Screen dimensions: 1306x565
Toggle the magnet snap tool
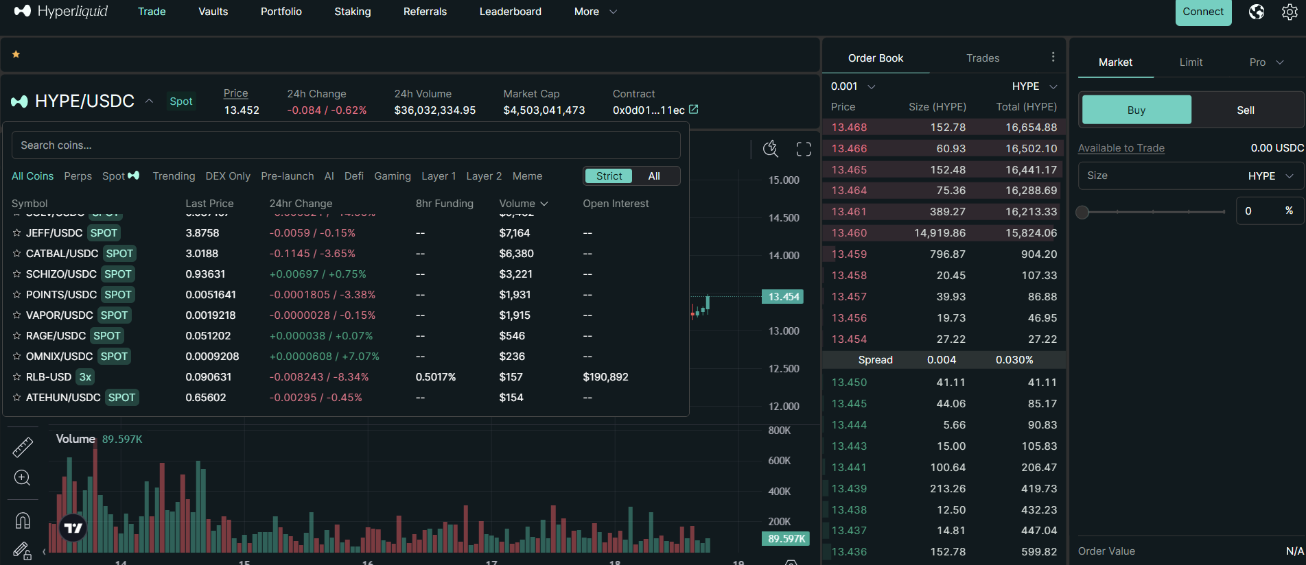(22, 521)
